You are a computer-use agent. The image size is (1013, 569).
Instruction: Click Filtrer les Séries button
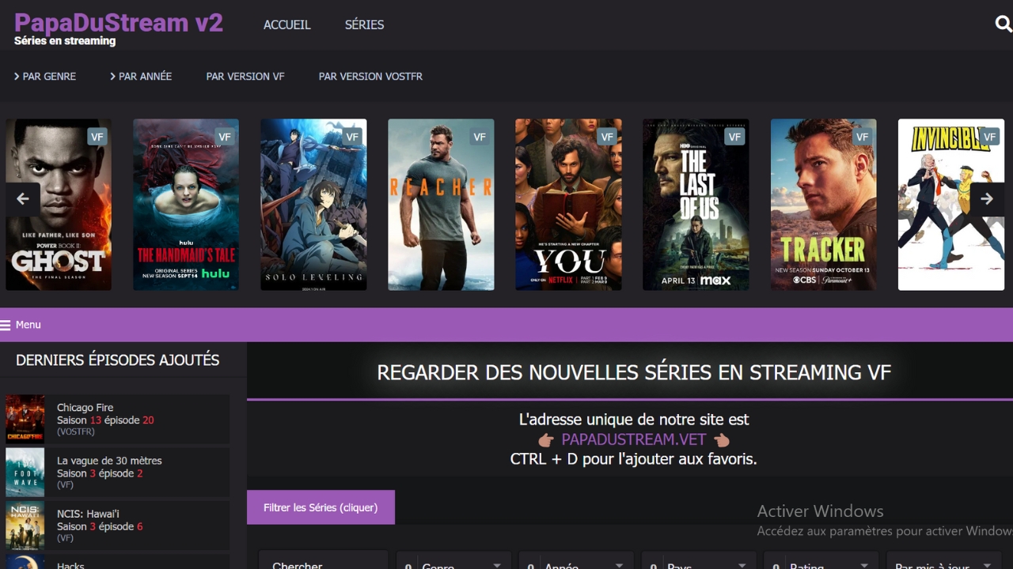(x=321, y=507)
